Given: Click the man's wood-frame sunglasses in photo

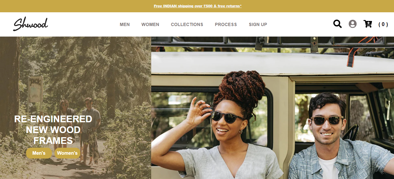Looking at the screenshot, I should point(327,120).
